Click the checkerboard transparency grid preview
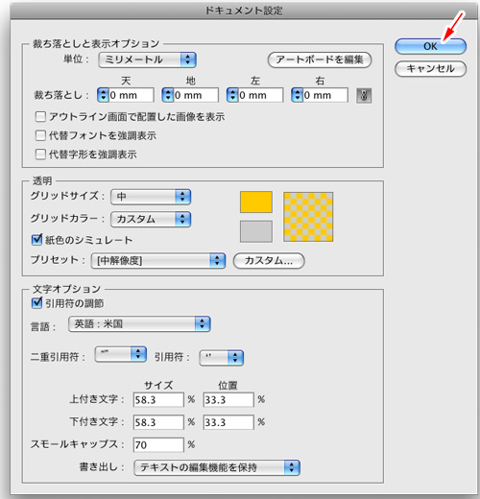The width and height of the screenshot is (480, 499). (x=308, y=217)
